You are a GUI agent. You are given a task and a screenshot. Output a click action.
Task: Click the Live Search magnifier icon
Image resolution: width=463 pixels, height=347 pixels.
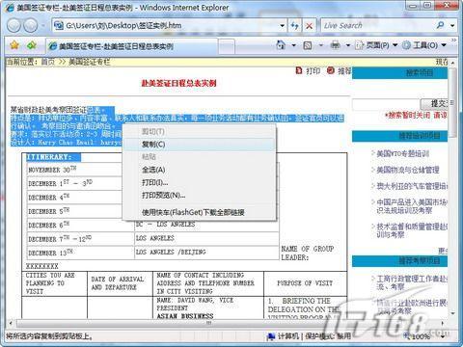(x=441, y=25)
